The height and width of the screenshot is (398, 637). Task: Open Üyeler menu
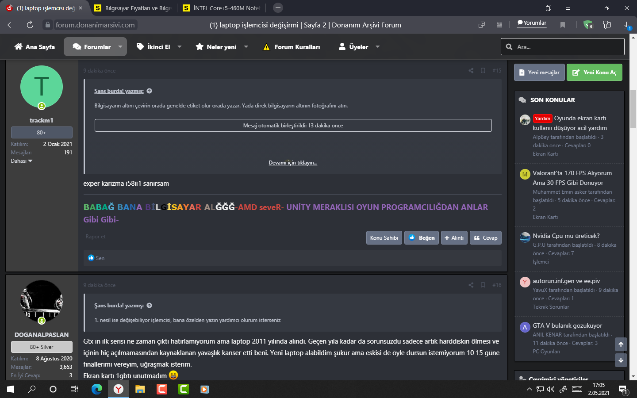[x=353, y=47]
